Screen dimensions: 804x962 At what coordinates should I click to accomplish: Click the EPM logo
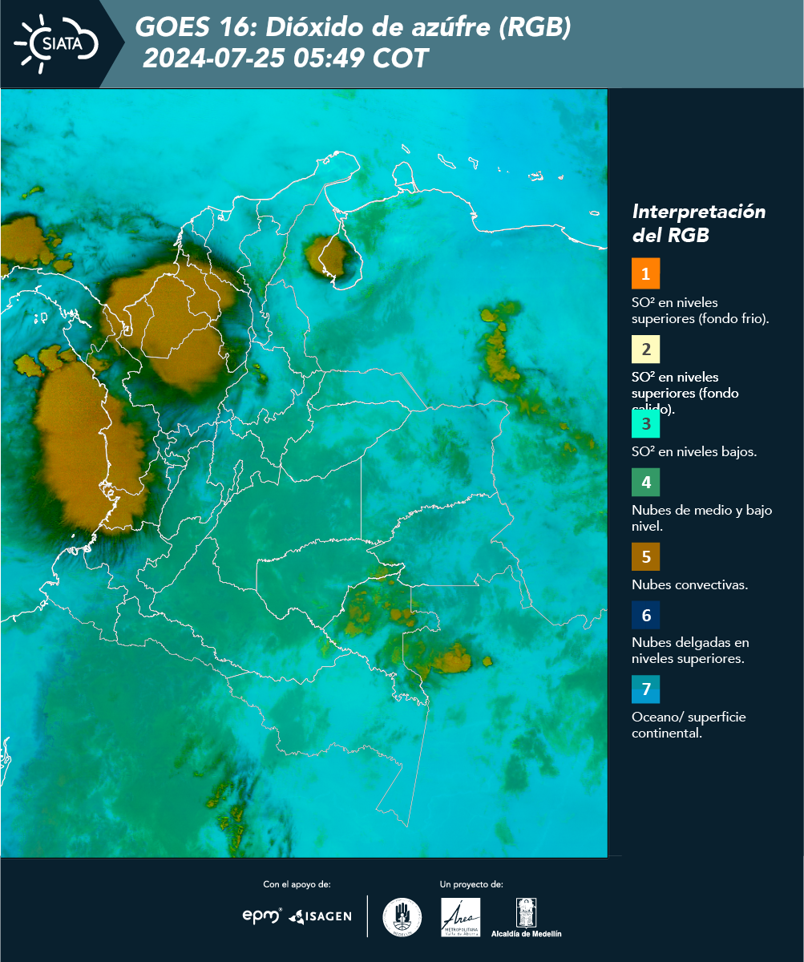tap(262, 916)
